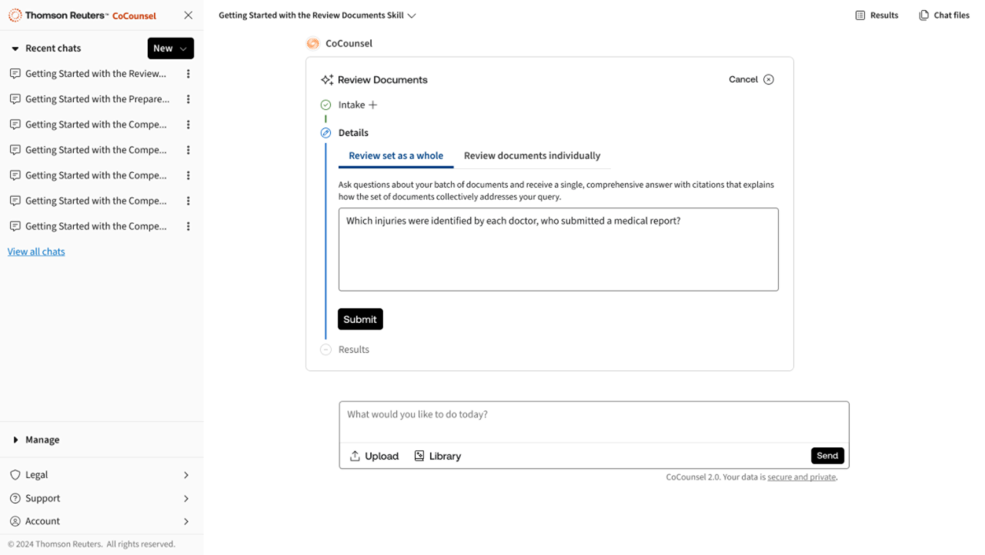Screen dimensions: 985x555
Task: Switch to Review documents individually tab
Action: click(532, 156)
